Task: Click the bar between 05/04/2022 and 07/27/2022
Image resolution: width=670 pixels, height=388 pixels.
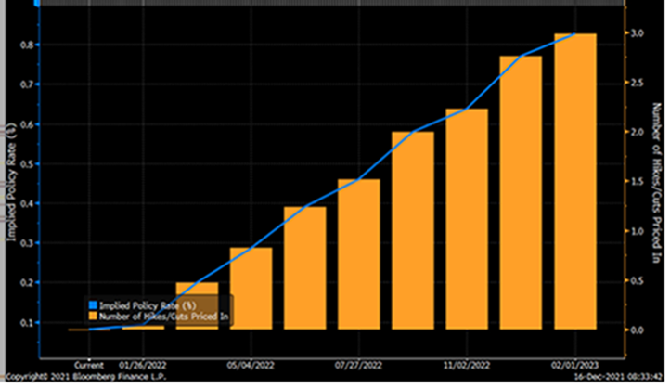Action: (x=304, y=269)
